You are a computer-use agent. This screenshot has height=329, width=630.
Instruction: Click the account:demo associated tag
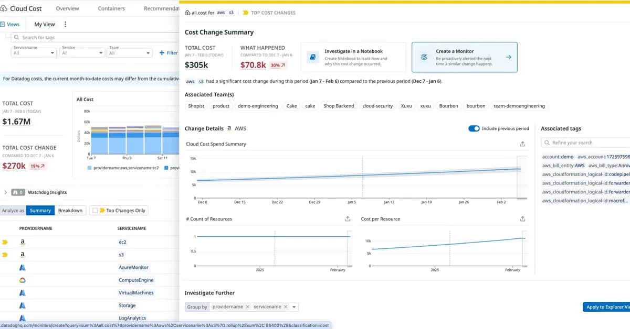click(x=558, y=157)
